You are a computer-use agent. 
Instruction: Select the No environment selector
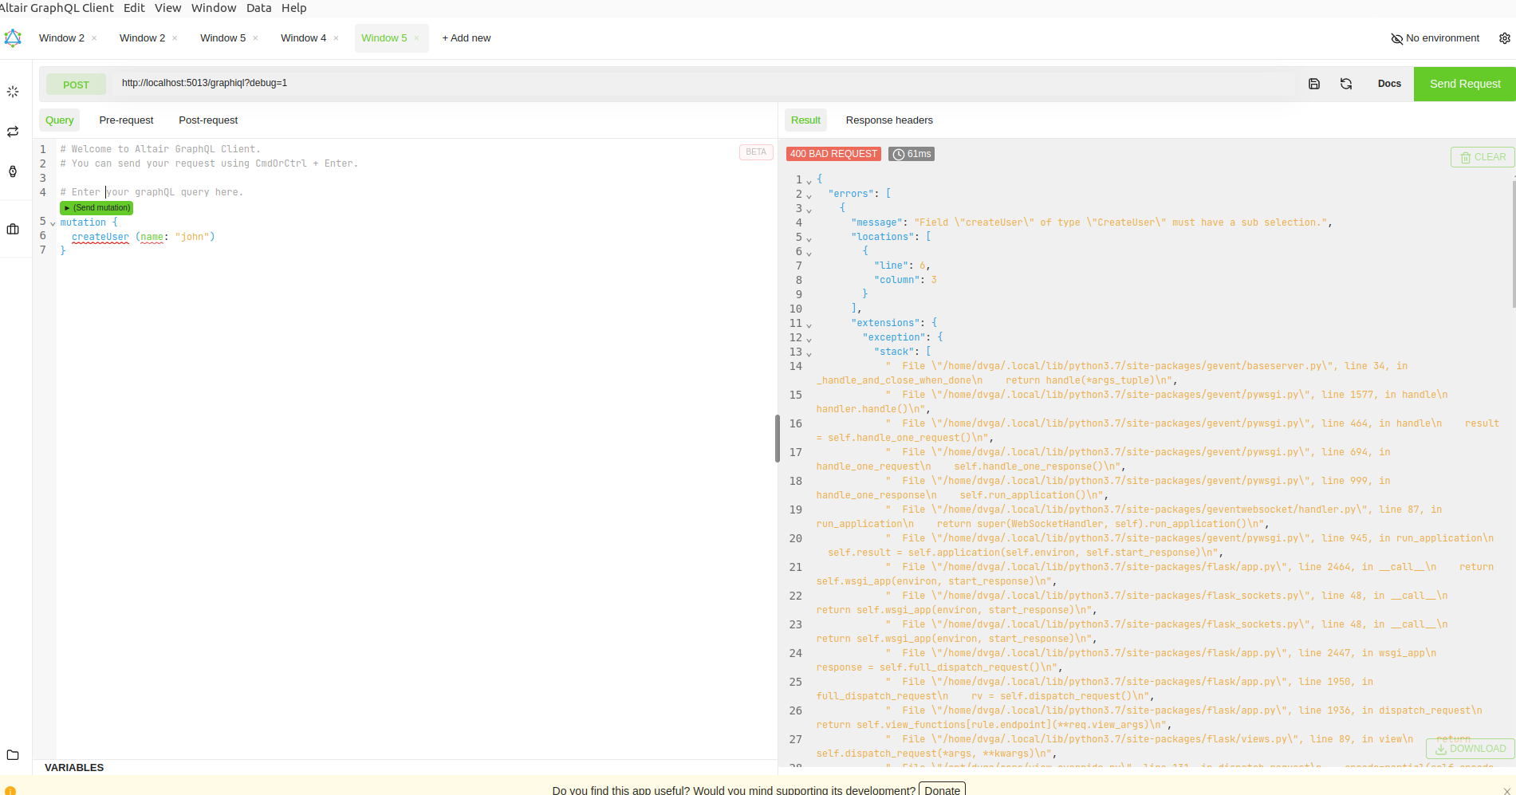point(1435,38)
